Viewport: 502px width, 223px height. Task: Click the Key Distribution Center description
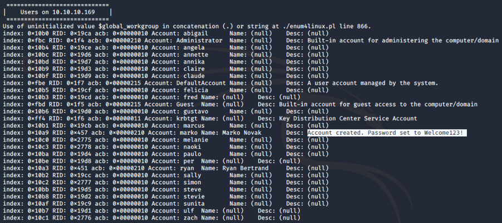(348, 119)
